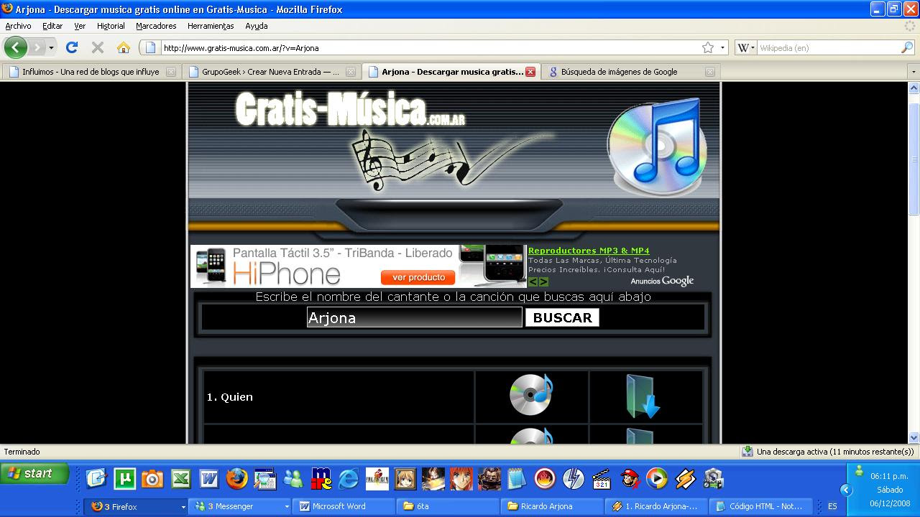Viewport: 920px width, 517px height.
Task: Expand the Messenger taskbar group
Action: tap(240, 506)
